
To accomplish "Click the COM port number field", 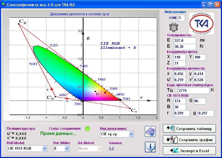I will click(x=181, y=18).
